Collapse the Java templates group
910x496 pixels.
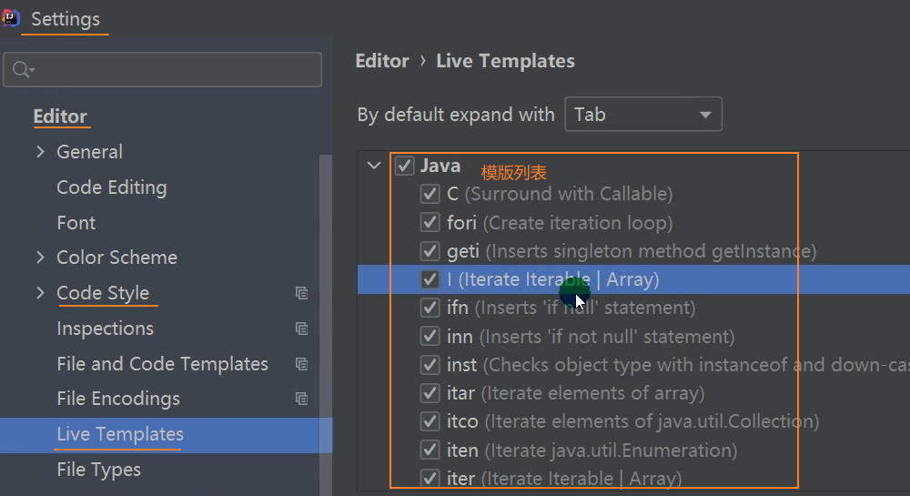(374, 167)
